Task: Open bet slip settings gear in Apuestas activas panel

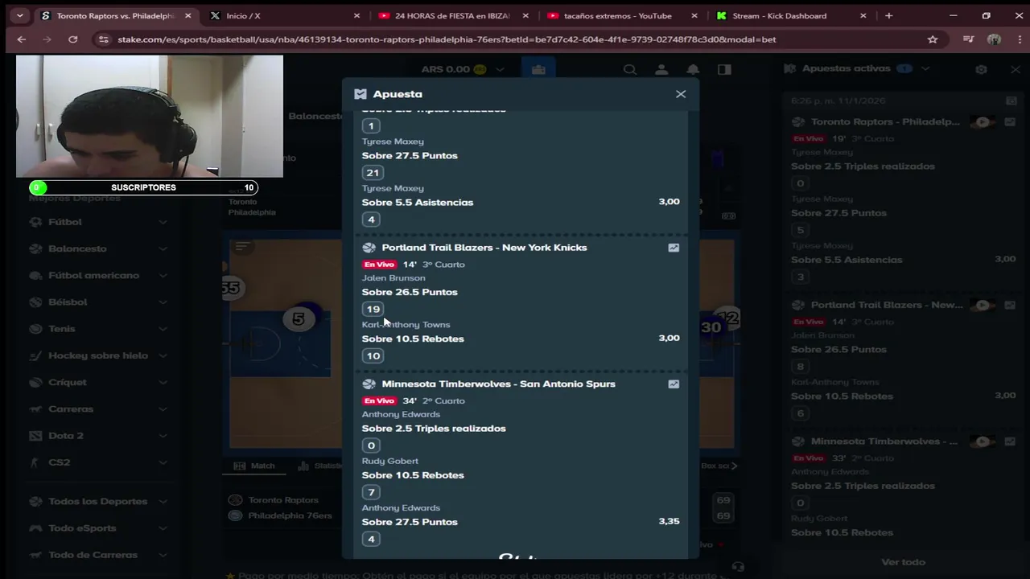Action: (x=981, y=69)
